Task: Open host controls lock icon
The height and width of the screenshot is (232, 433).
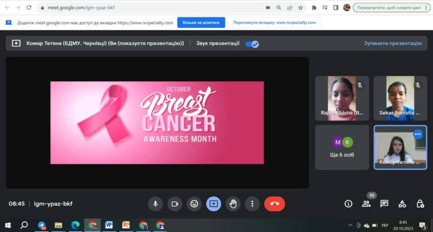Action: (420, 203)
